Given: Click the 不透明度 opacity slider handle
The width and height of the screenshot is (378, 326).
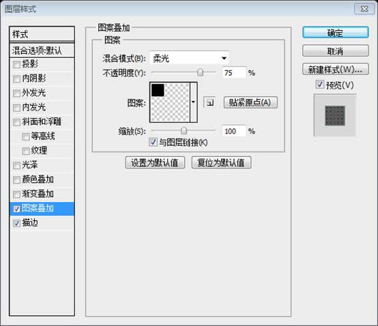Looking at the screenshot, I should coord(200,72).
